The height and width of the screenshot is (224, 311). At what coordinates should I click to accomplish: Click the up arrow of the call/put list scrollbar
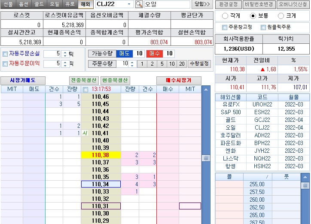[305, 176]
